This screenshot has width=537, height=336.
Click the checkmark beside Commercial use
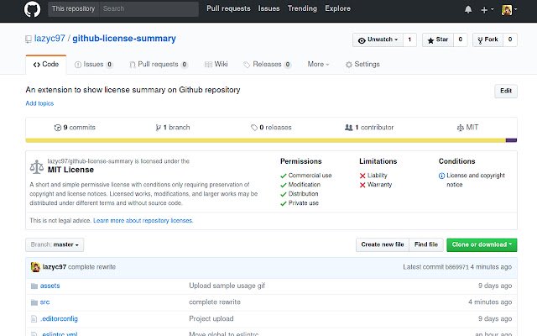coord(284,176)
